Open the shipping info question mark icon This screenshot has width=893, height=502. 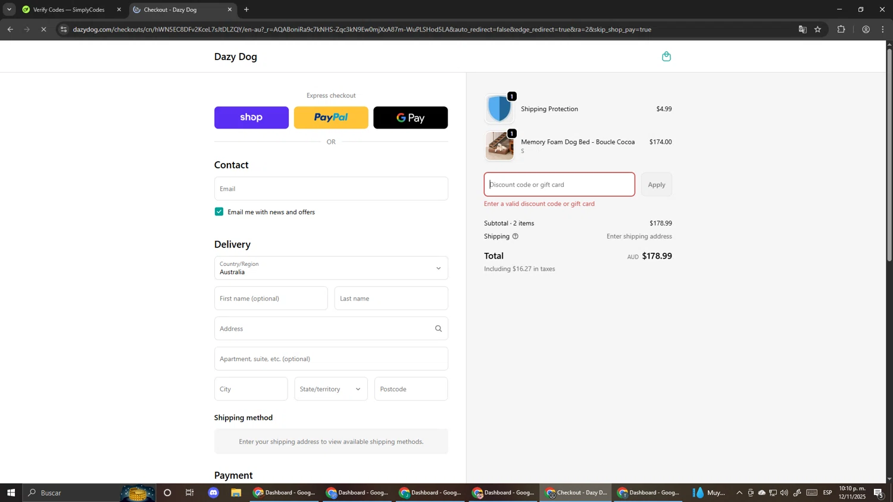[516, 236]
